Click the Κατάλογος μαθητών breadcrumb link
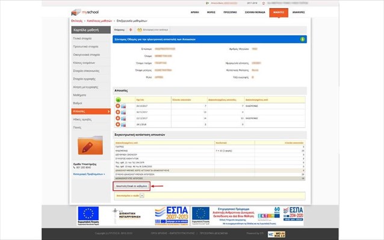 [99, 21]
